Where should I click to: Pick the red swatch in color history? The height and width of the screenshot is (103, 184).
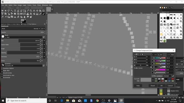[172, 79]
